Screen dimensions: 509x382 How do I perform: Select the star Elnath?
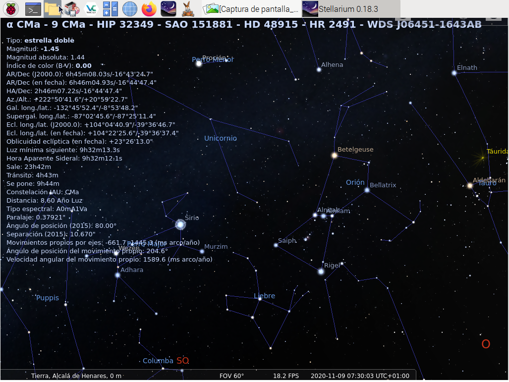point(454,73)
